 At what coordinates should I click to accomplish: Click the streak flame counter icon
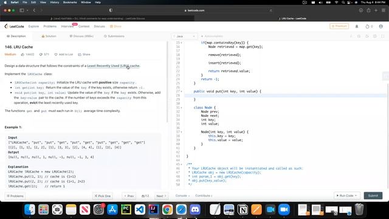367,26
